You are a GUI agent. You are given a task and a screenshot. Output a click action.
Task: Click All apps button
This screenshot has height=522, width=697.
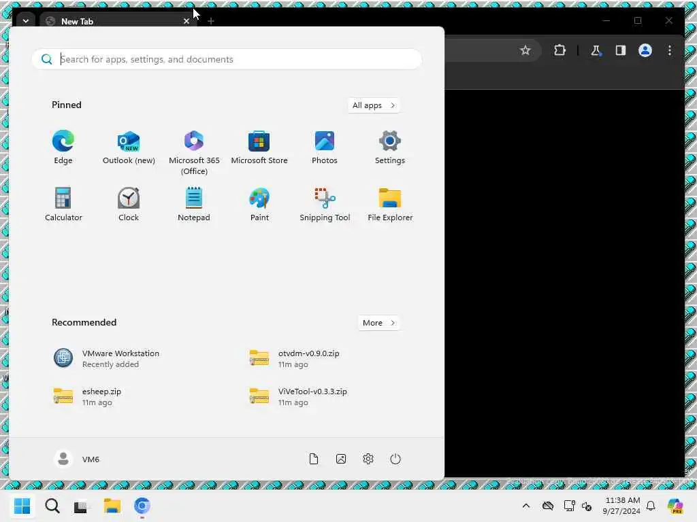(x=374, y=105)
